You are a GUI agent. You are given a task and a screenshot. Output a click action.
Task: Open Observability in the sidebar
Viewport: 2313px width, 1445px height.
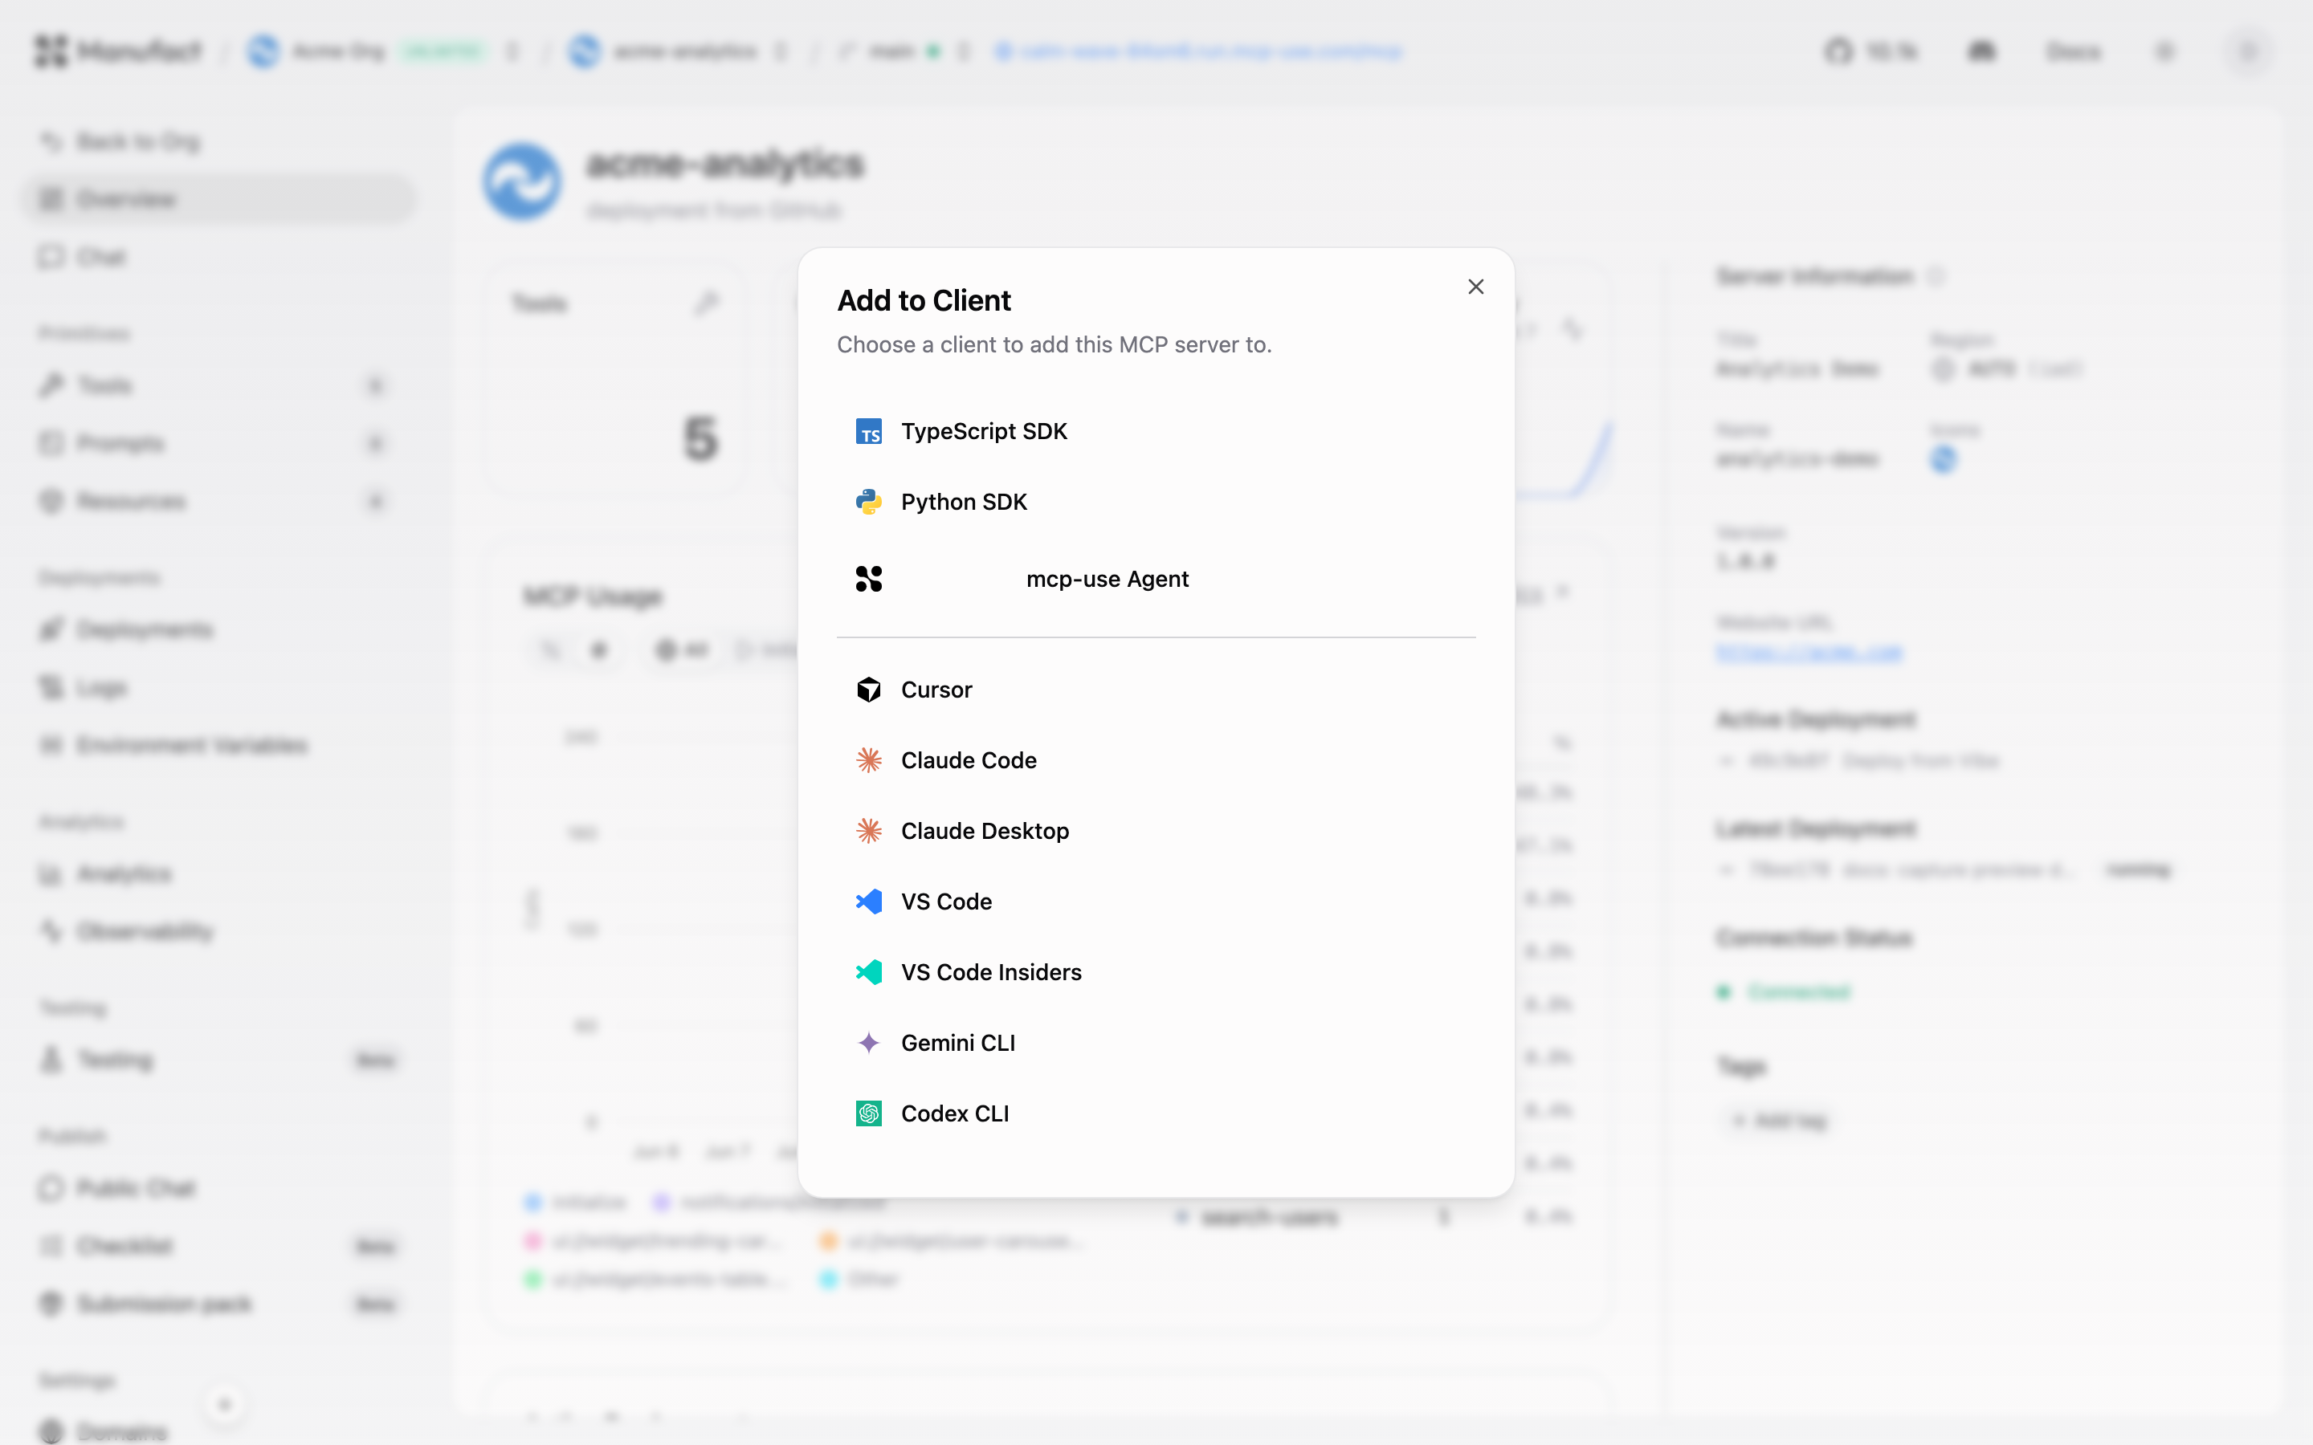tap(219, 932)
